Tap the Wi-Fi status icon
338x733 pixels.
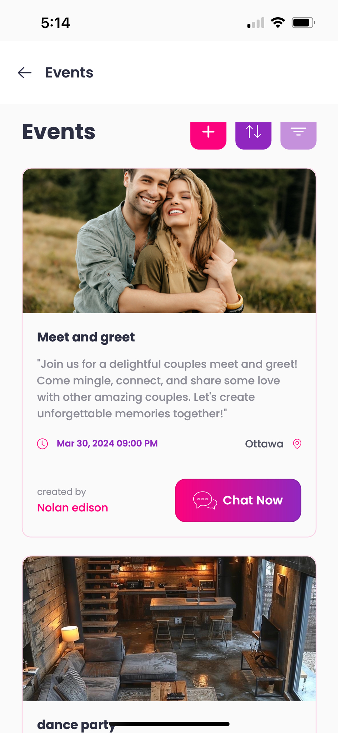tap(278, 23)
